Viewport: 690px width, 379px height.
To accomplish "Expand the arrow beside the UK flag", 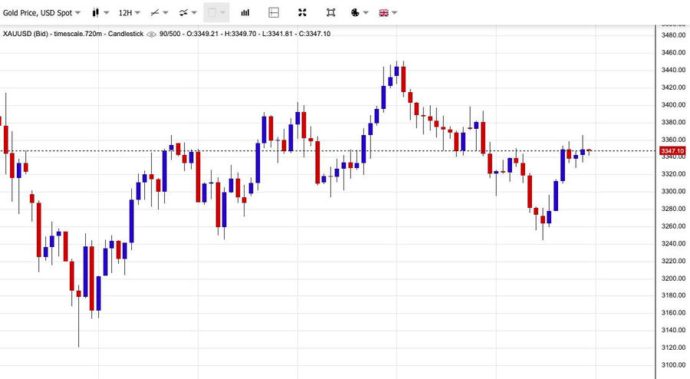I will 395,13.
